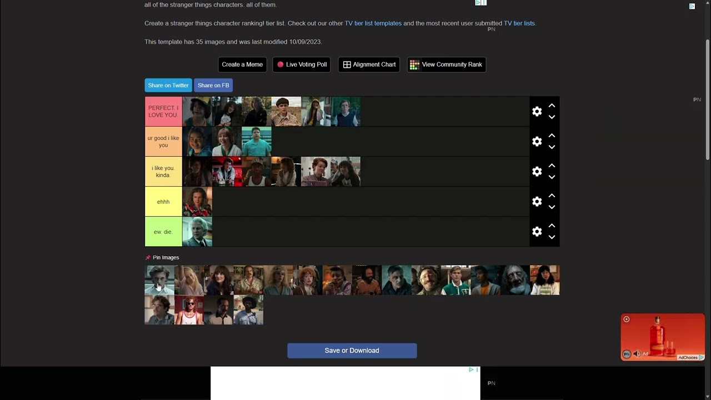This screenshot has height=400, width=711.
Task: Click the ad marker icon at window's top-right
Action: point(692,6)
